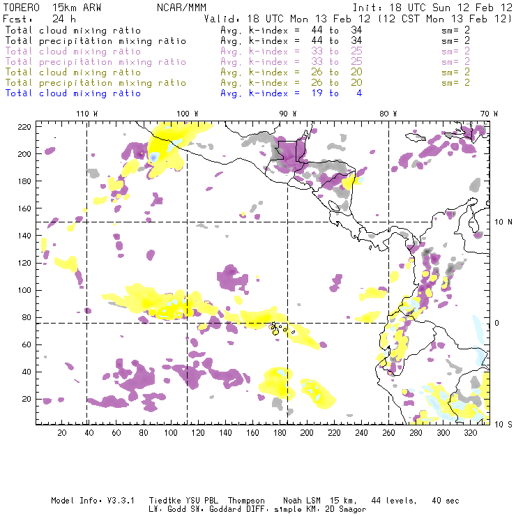Click the 'Model Info: V3.3.1' text

click(93, 501)
